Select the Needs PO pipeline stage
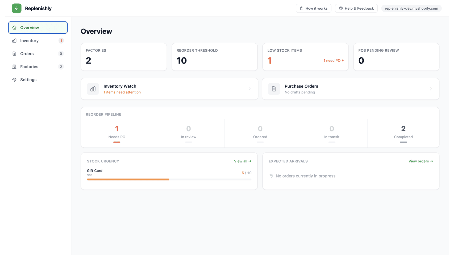454x255 pixels. coord(117,133)
